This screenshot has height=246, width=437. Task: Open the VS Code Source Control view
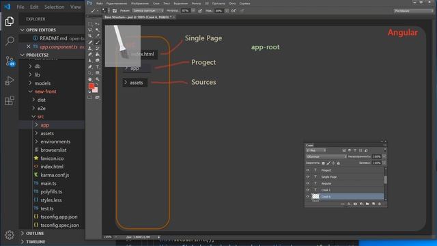(10, 61)
